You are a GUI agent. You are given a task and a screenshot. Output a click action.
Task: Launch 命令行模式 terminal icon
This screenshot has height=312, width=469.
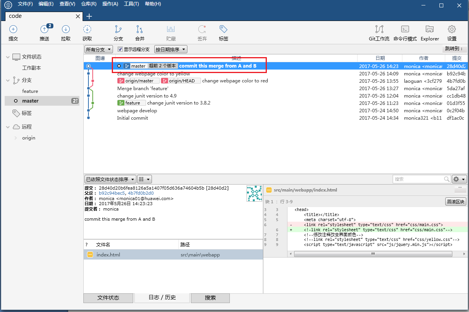pos(405,30)
